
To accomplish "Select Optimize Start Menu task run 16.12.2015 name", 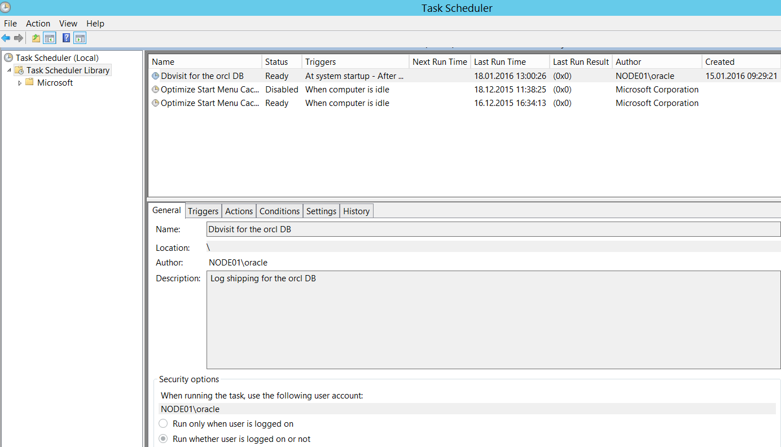I will pyautogui.click(x=210, y=103).
